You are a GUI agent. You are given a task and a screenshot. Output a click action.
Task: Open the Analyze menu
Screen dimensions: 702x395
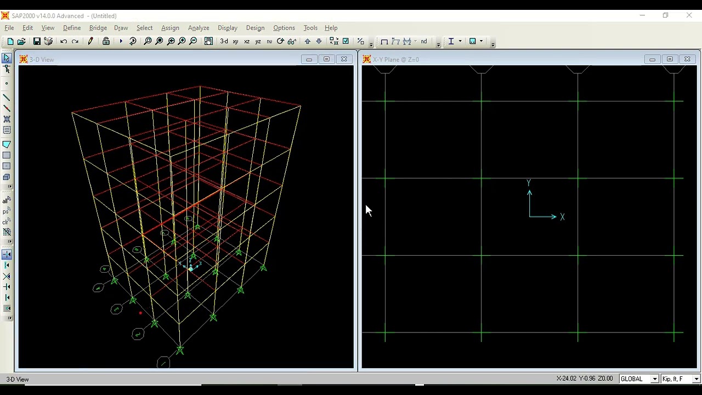click(199, 27)
